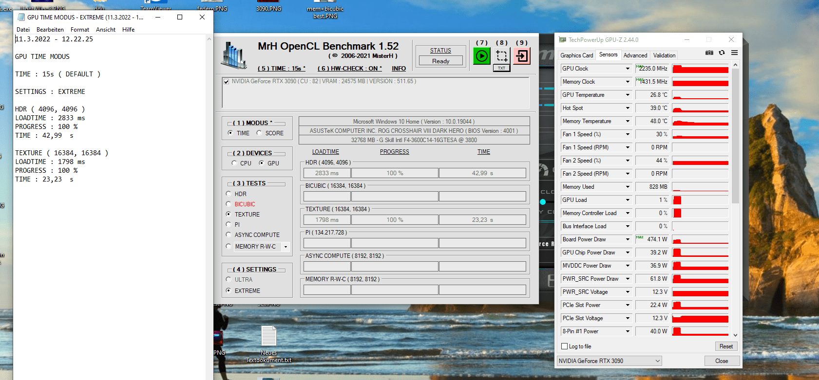
Task: Open the Ansicht menu in Notepad
Action: pos(106,30)
